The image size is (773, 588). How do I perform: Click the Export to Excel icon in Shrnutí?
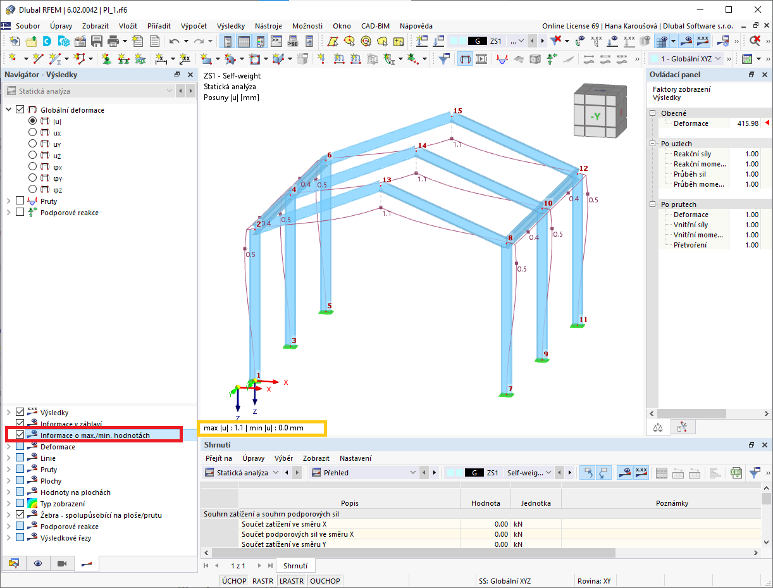736,473
